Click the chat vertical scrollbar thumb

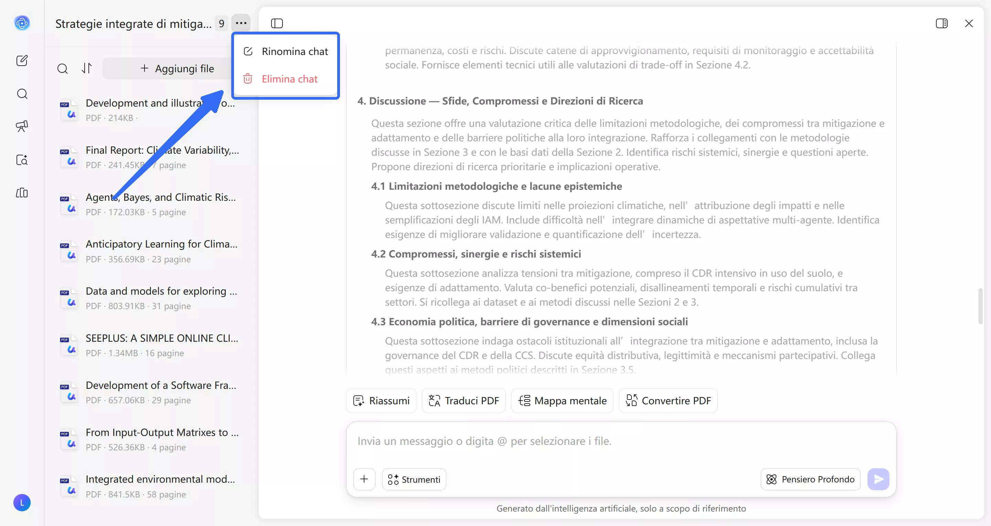point(980,306)
